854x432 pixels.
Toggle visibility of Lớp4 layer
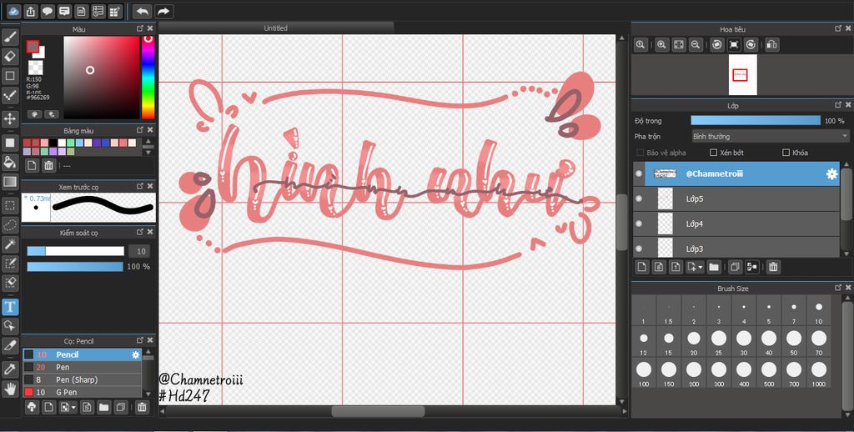639,224
